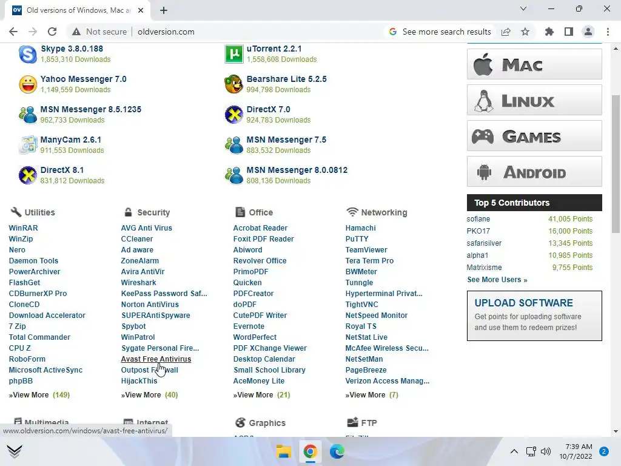This screenshot has width=621, height=466.
Task: Open the TeamViewer link
Action: [x=366, y=249]
